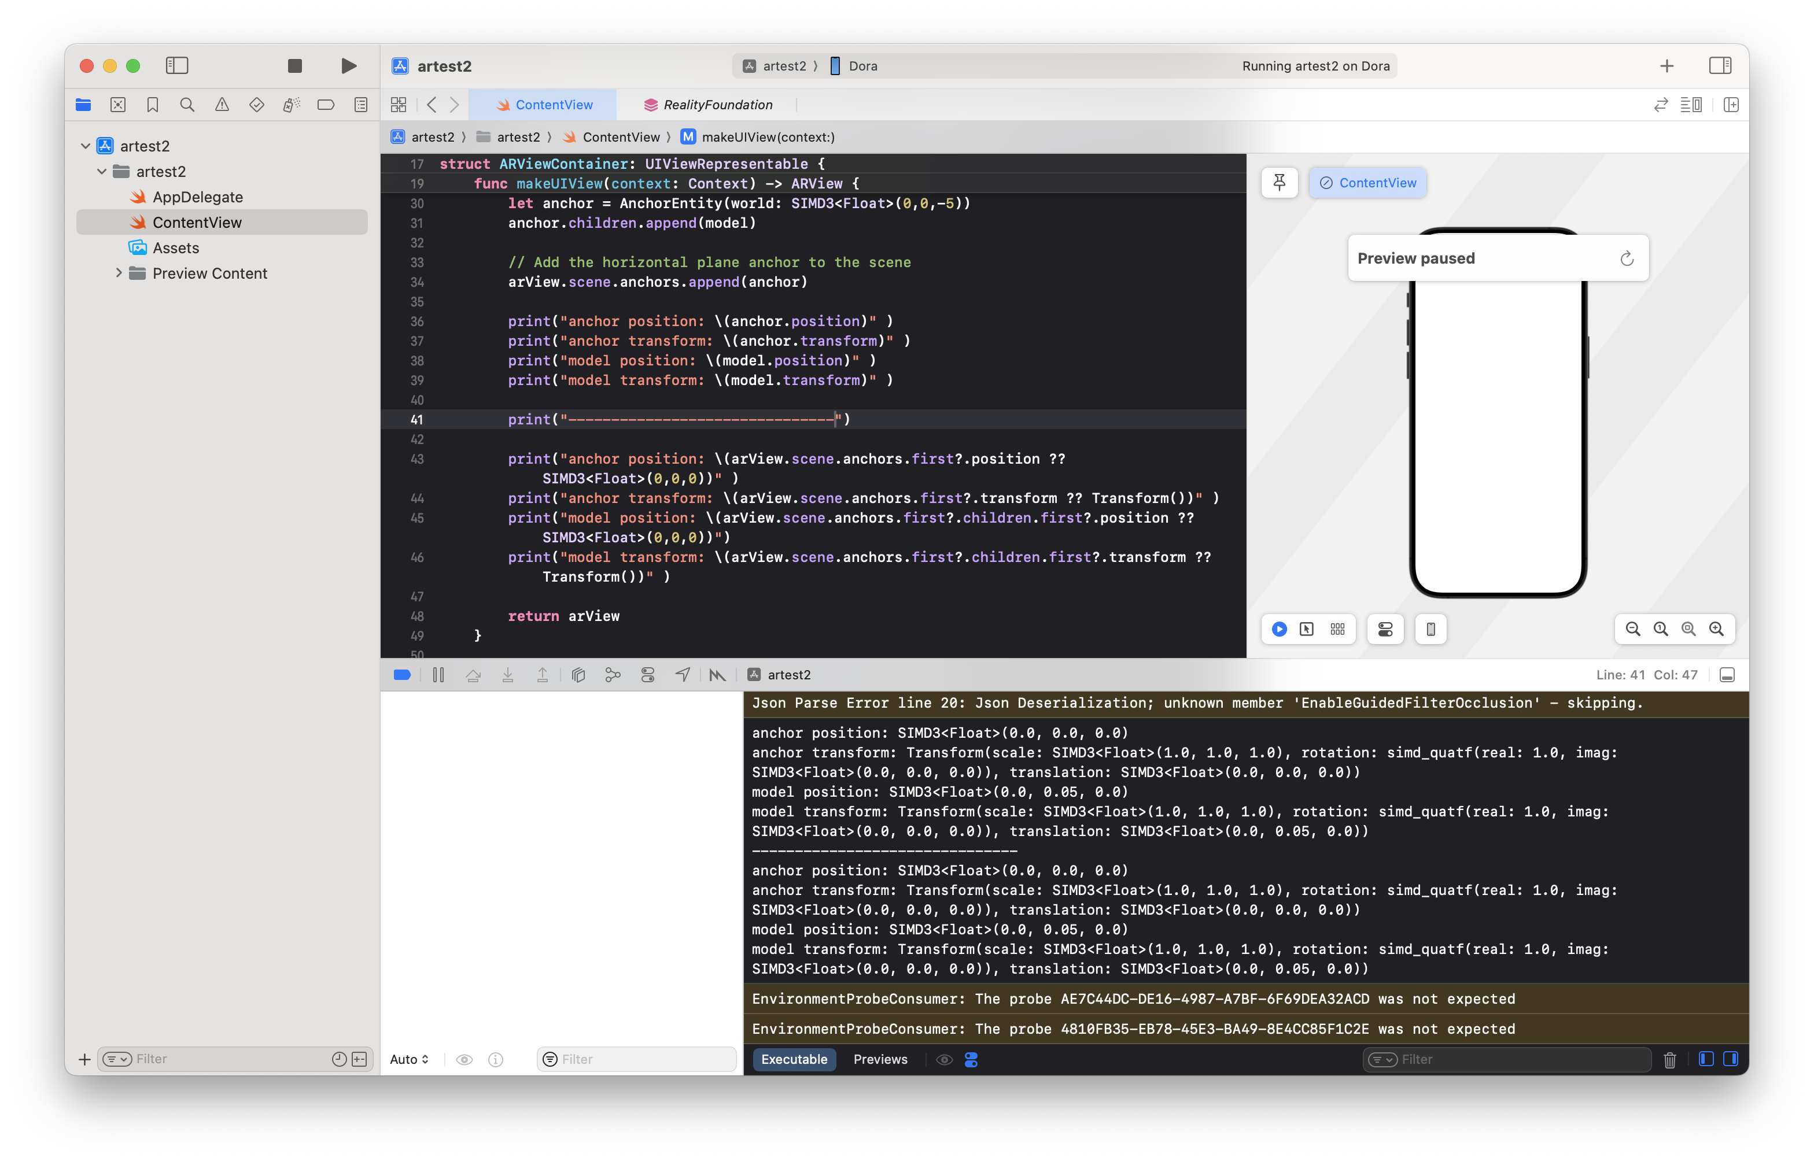Open the Issue navigator warning icon
This screenshot has width=1814, height=1161.
(x=222, y=105)
